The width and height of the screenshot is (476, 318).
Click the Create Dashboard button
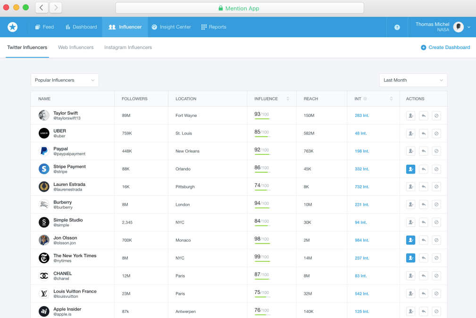point(445,47)
